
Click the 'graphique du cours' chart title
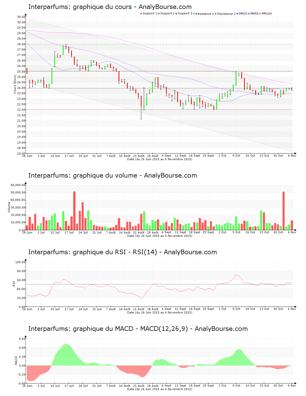110,7
